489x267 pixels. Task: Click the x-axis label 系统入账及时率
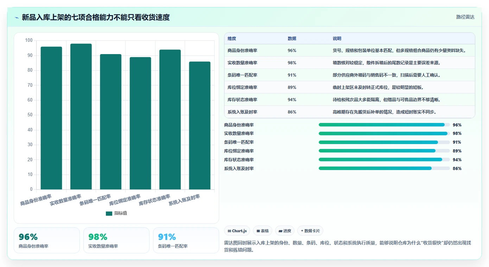pos(184,200)
